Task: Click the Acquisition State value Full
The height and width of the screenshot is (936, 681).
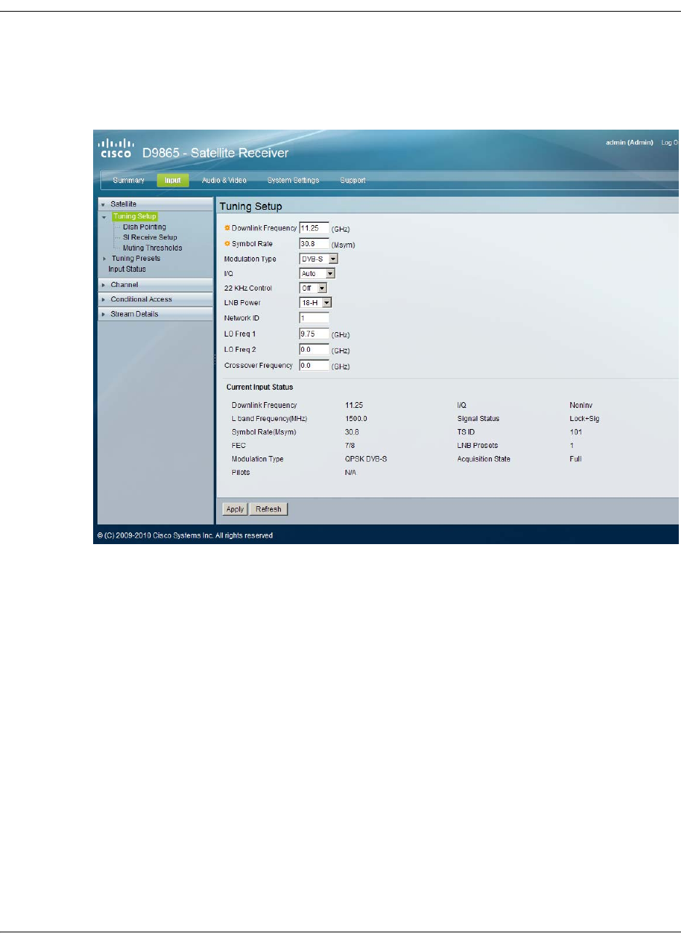Action: 576,460
